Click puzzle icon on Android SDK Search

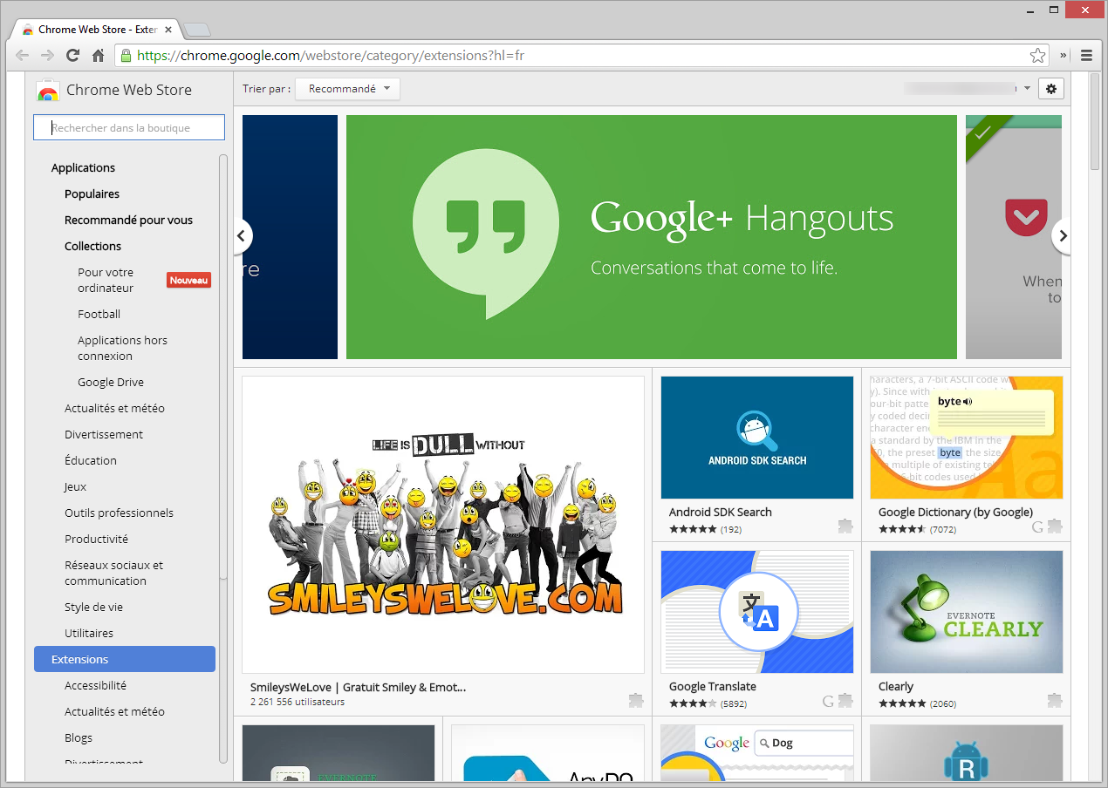pos(845,526)
